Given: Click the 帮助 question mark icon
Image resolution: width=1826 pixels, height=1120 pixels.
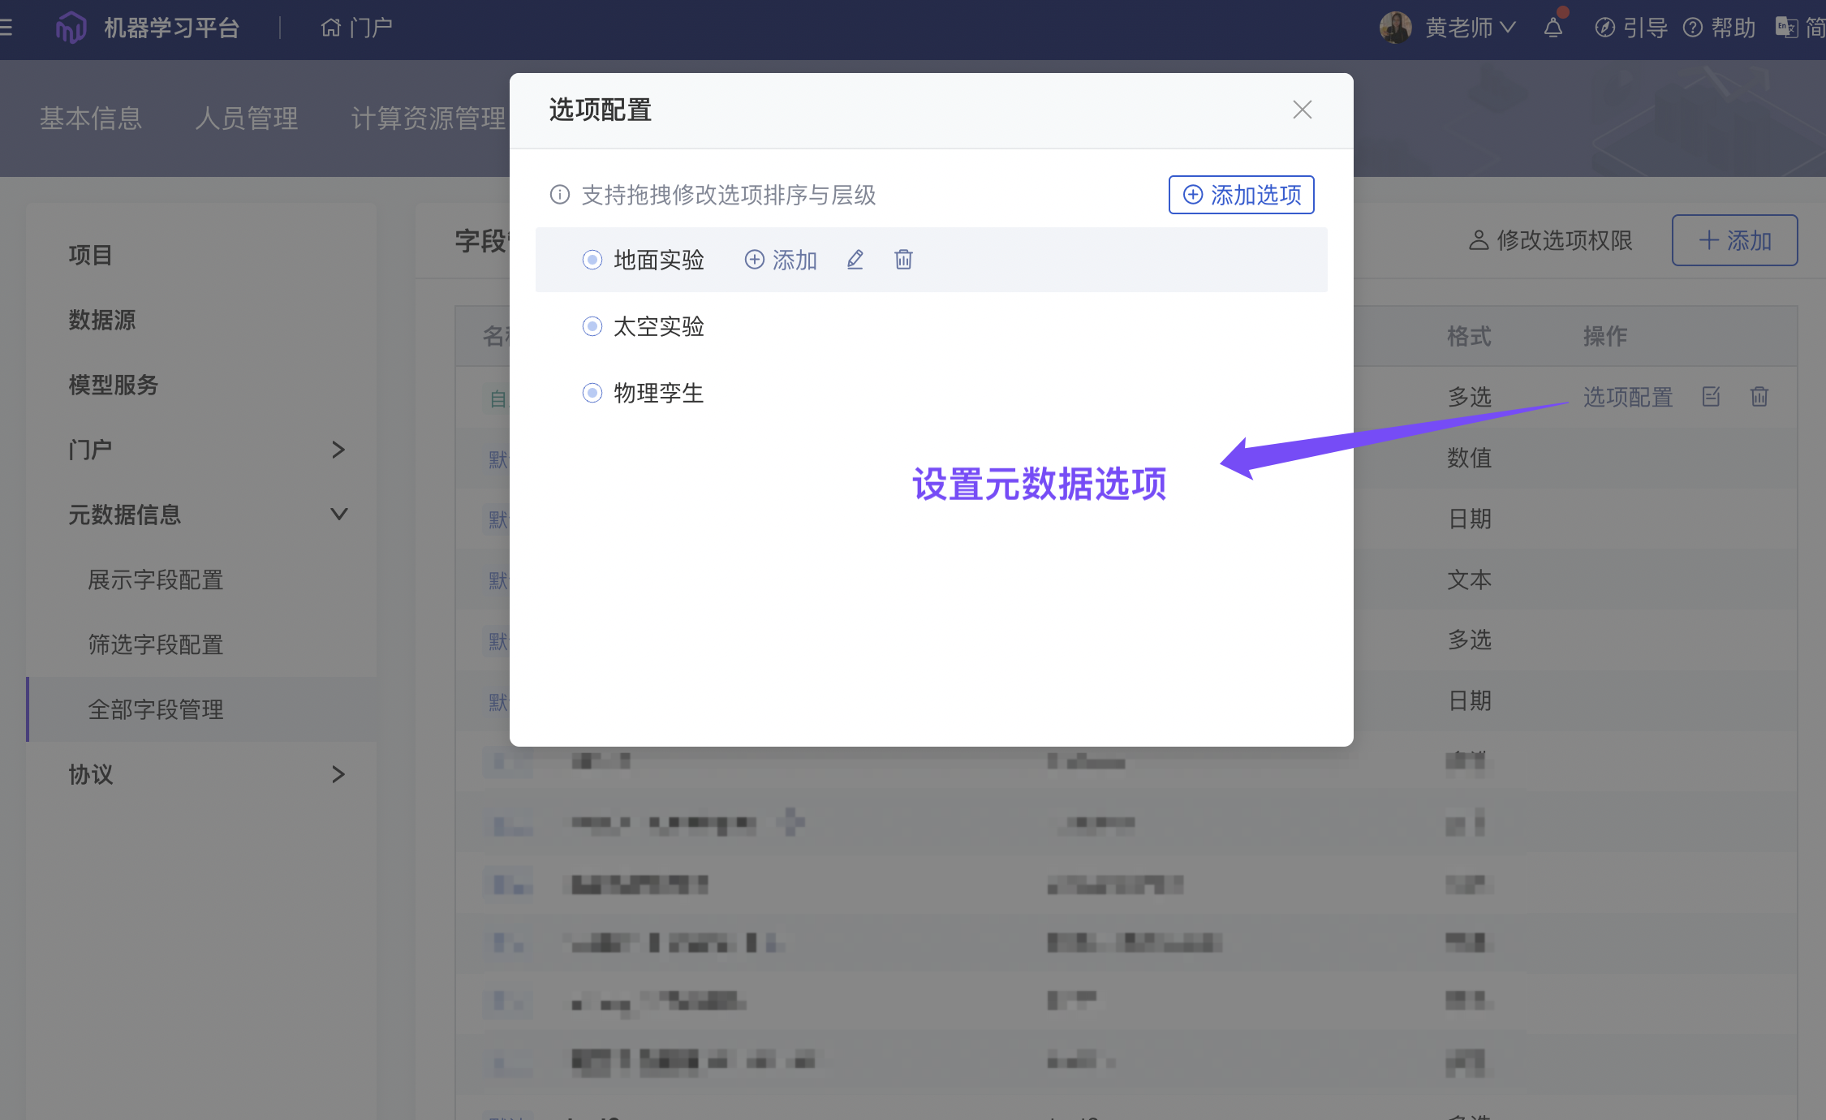Looking at the screenshot, I should 1693,28.
